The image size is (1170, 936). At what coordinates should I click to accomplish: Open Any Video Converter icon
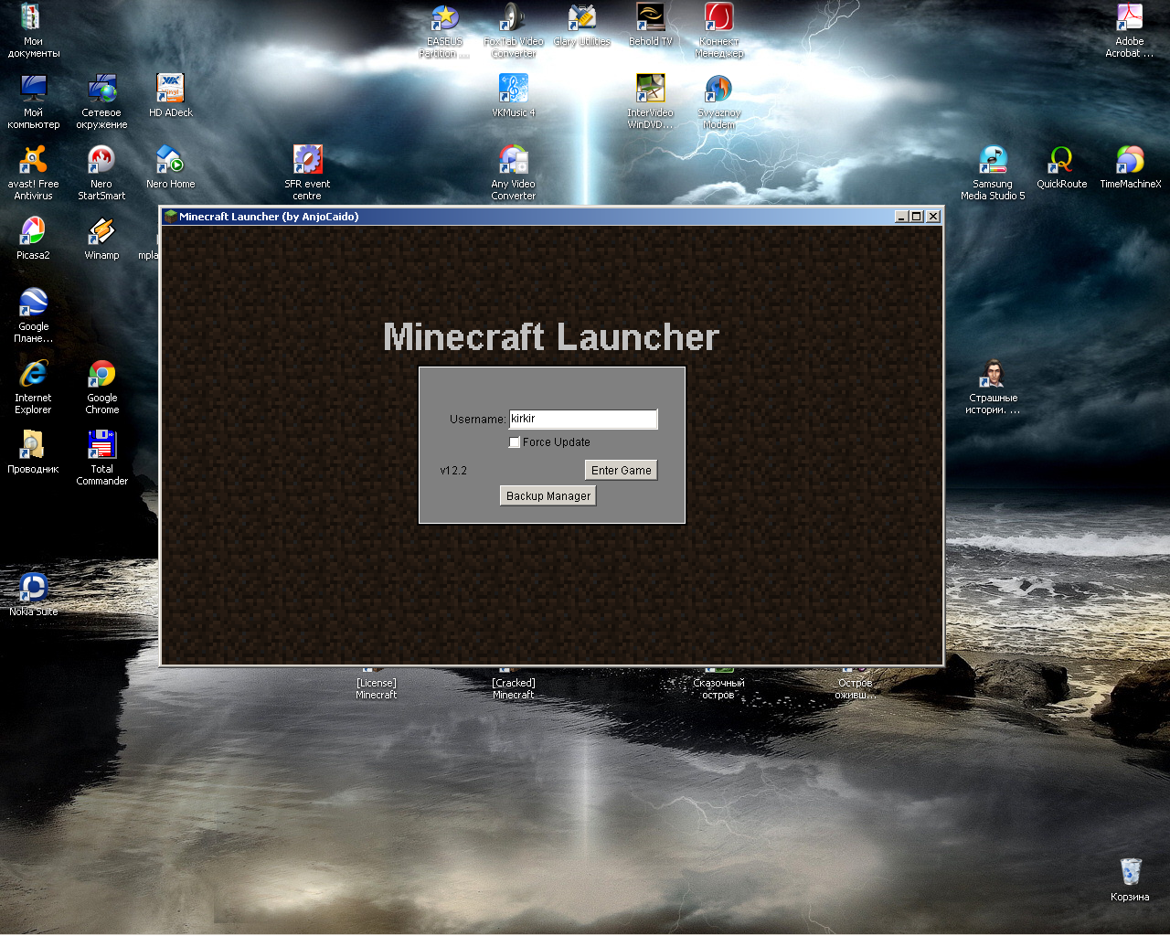coord(513,173)
